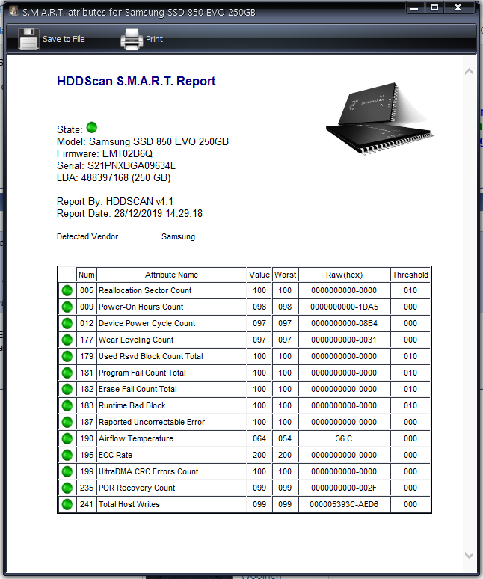The image size is (483, 579).
Task: Click green status dot for Wear Leveling Count
Action: pyautogui.click(x=67, y=340)
